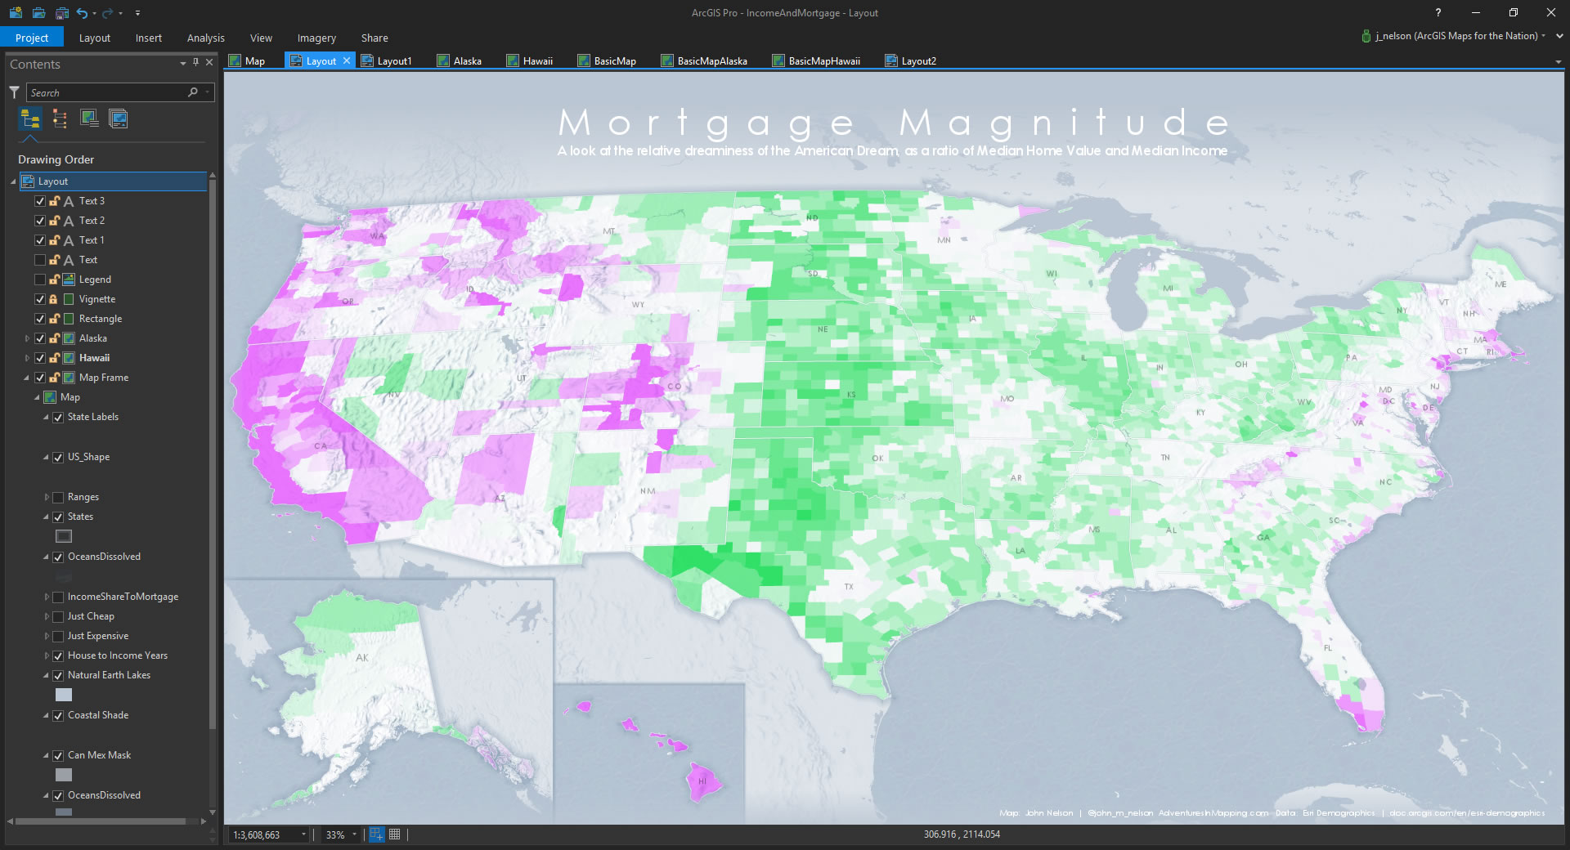Toggle the lock icon on Text 3 element

(54, 201)
